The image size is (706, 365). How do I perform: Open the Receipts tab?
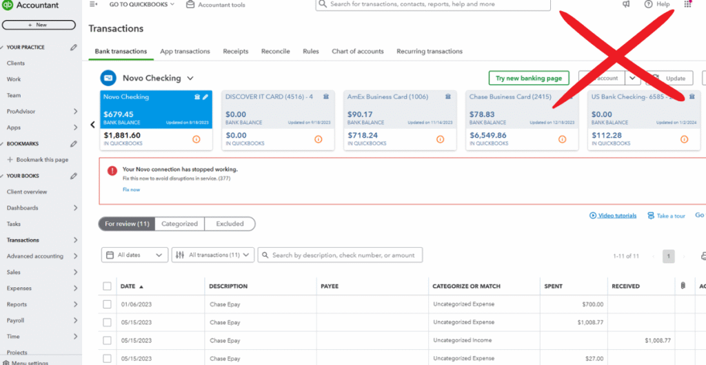236,51
